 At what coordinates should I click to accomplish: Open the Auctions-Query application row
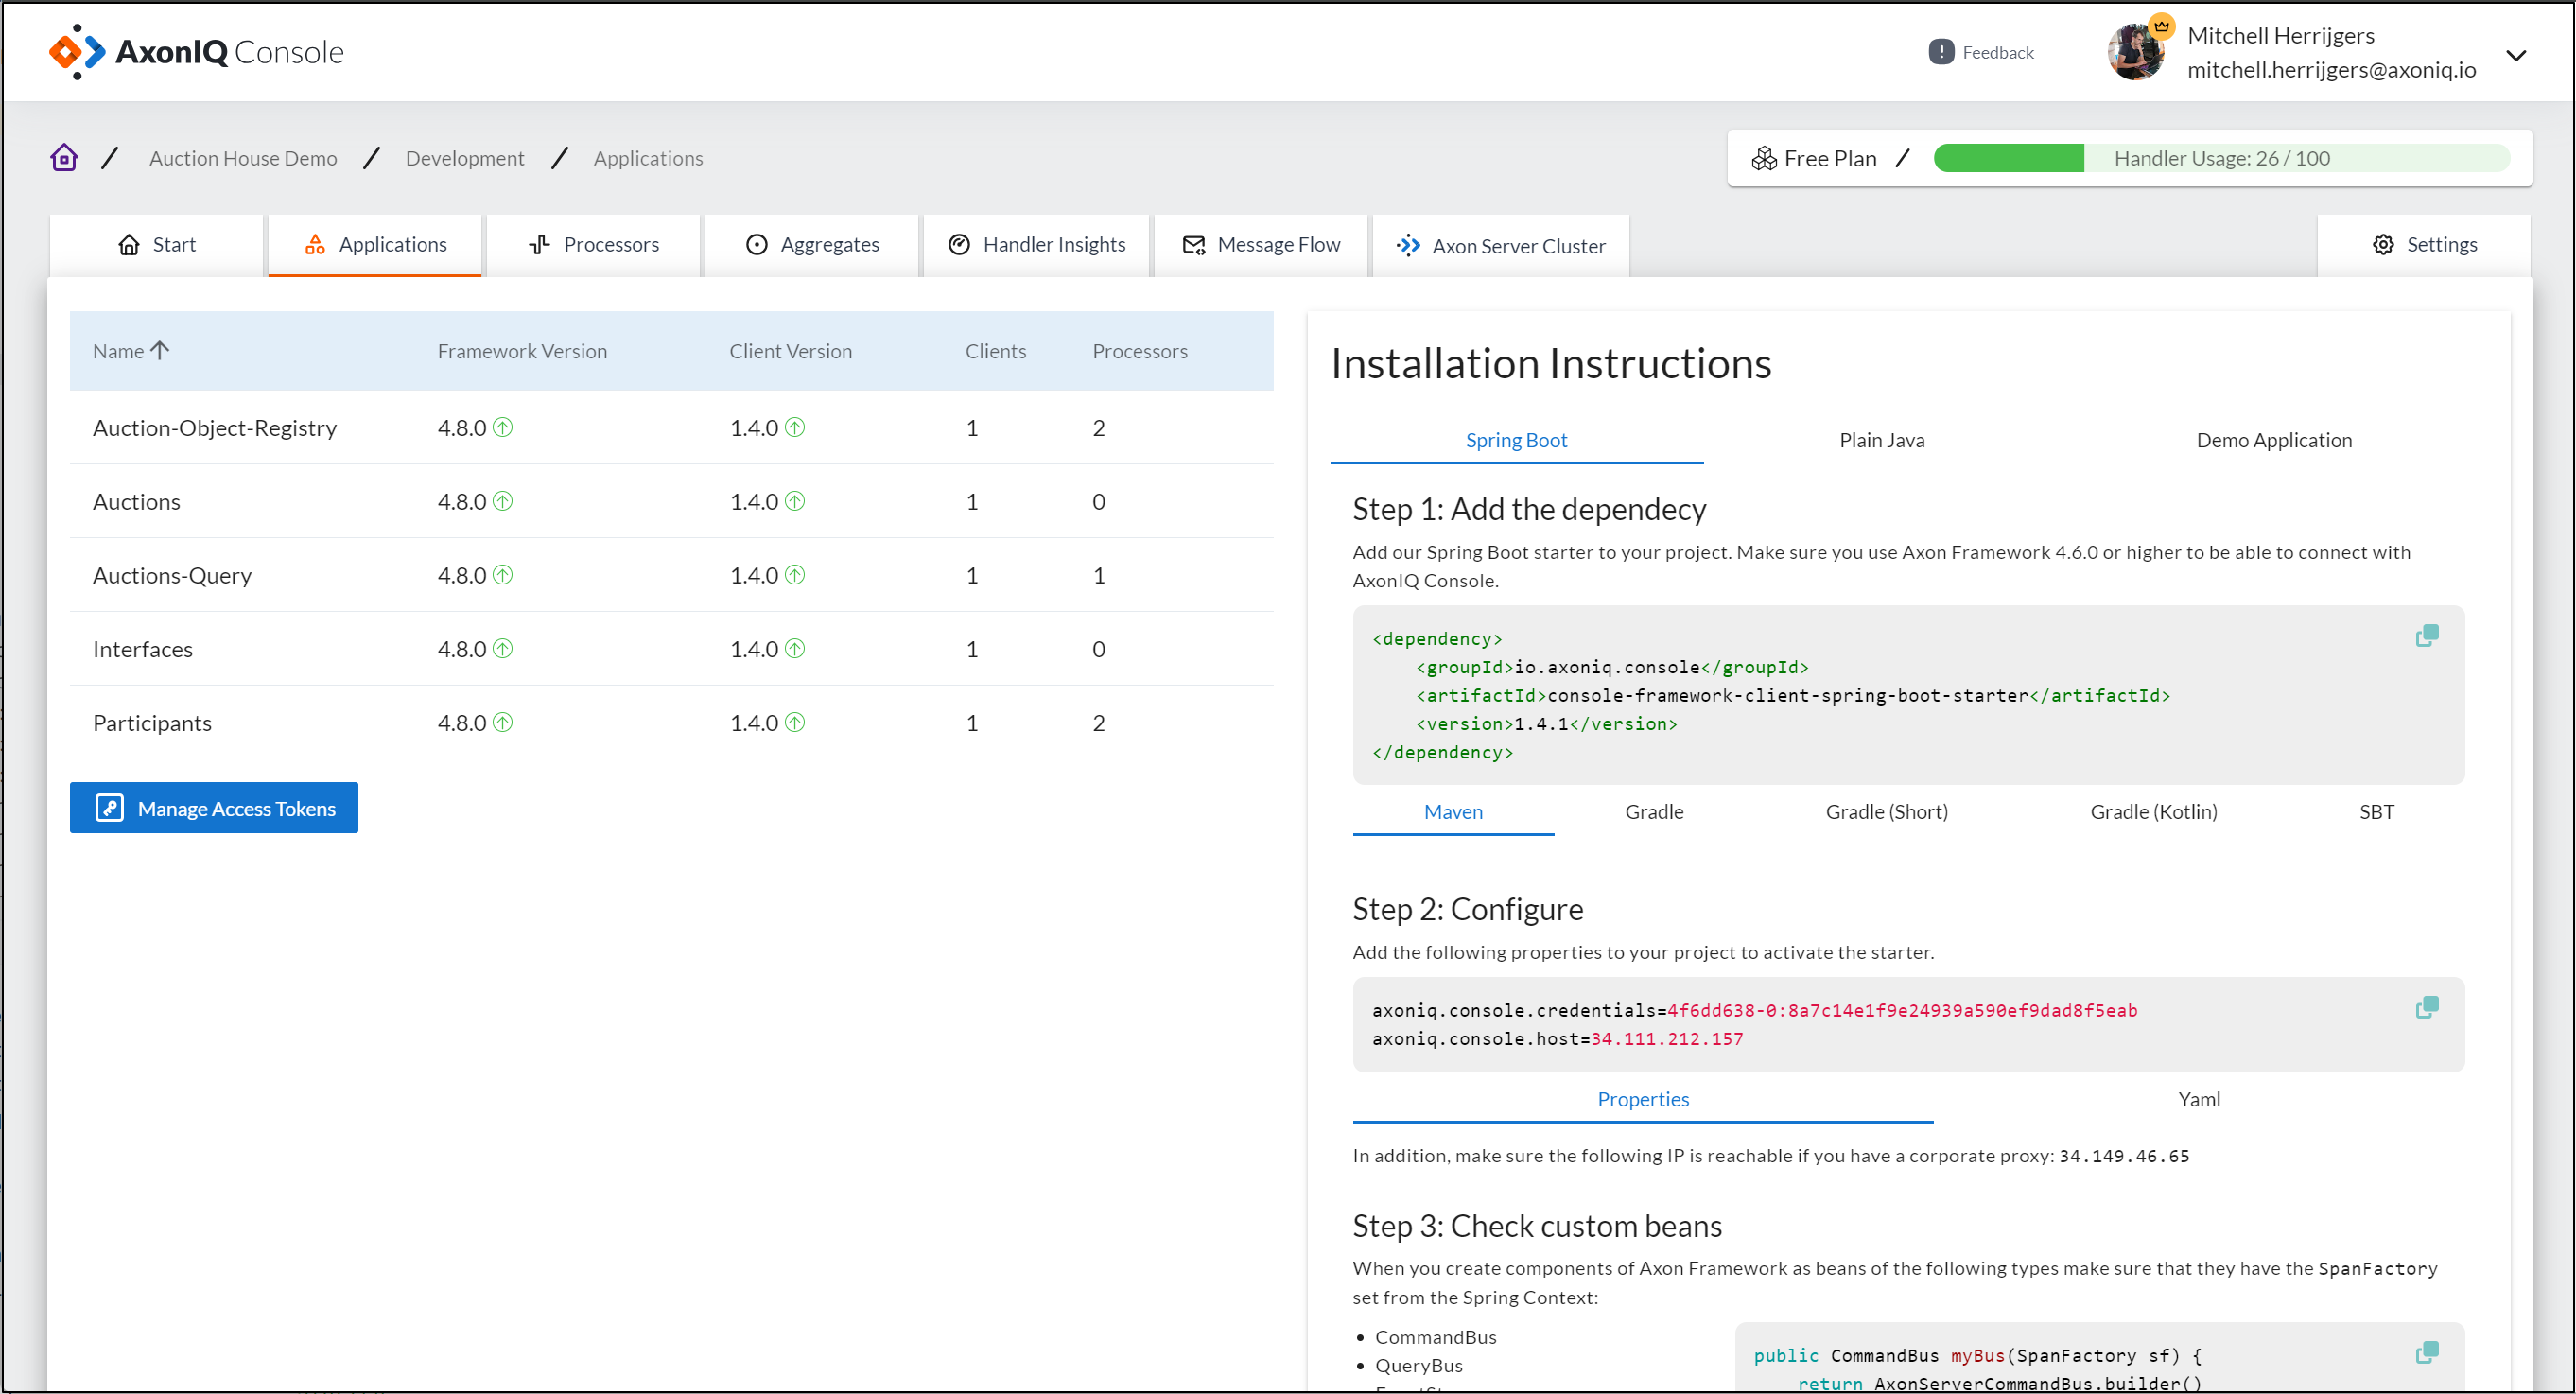point(672,576)
